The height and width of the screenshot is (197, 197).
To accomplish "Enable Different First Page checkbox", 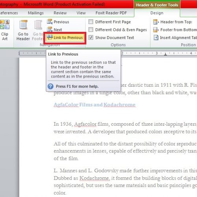I will (91, 22).
